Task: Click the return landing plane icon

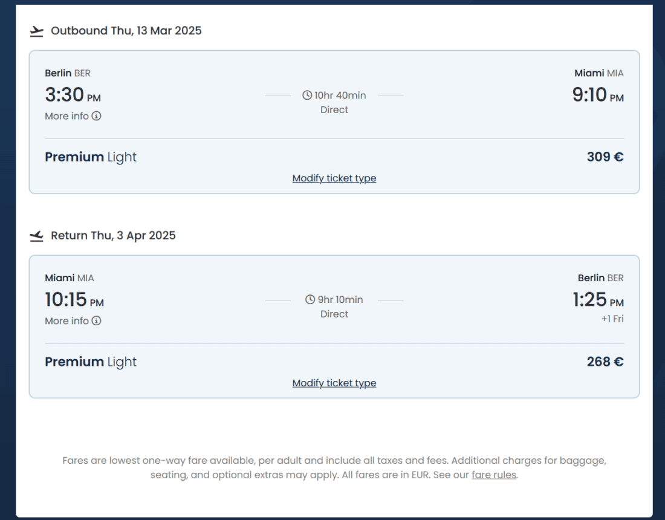Action: pos(37,236)
